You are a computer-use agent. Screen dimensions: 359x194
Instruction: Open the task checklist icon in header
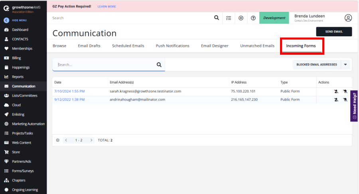click(229, 18)
